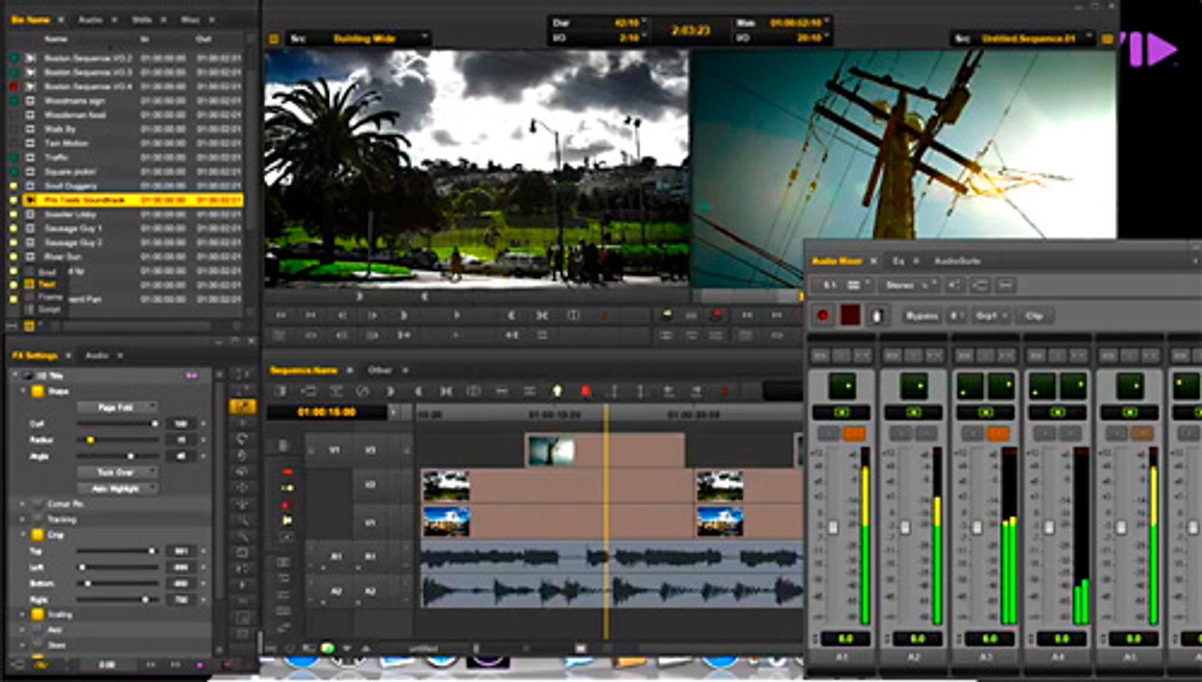The image size is (1202, 682).
Task: Click the 5.1 button in Audio Mixer
Action: tap(829, 285)
